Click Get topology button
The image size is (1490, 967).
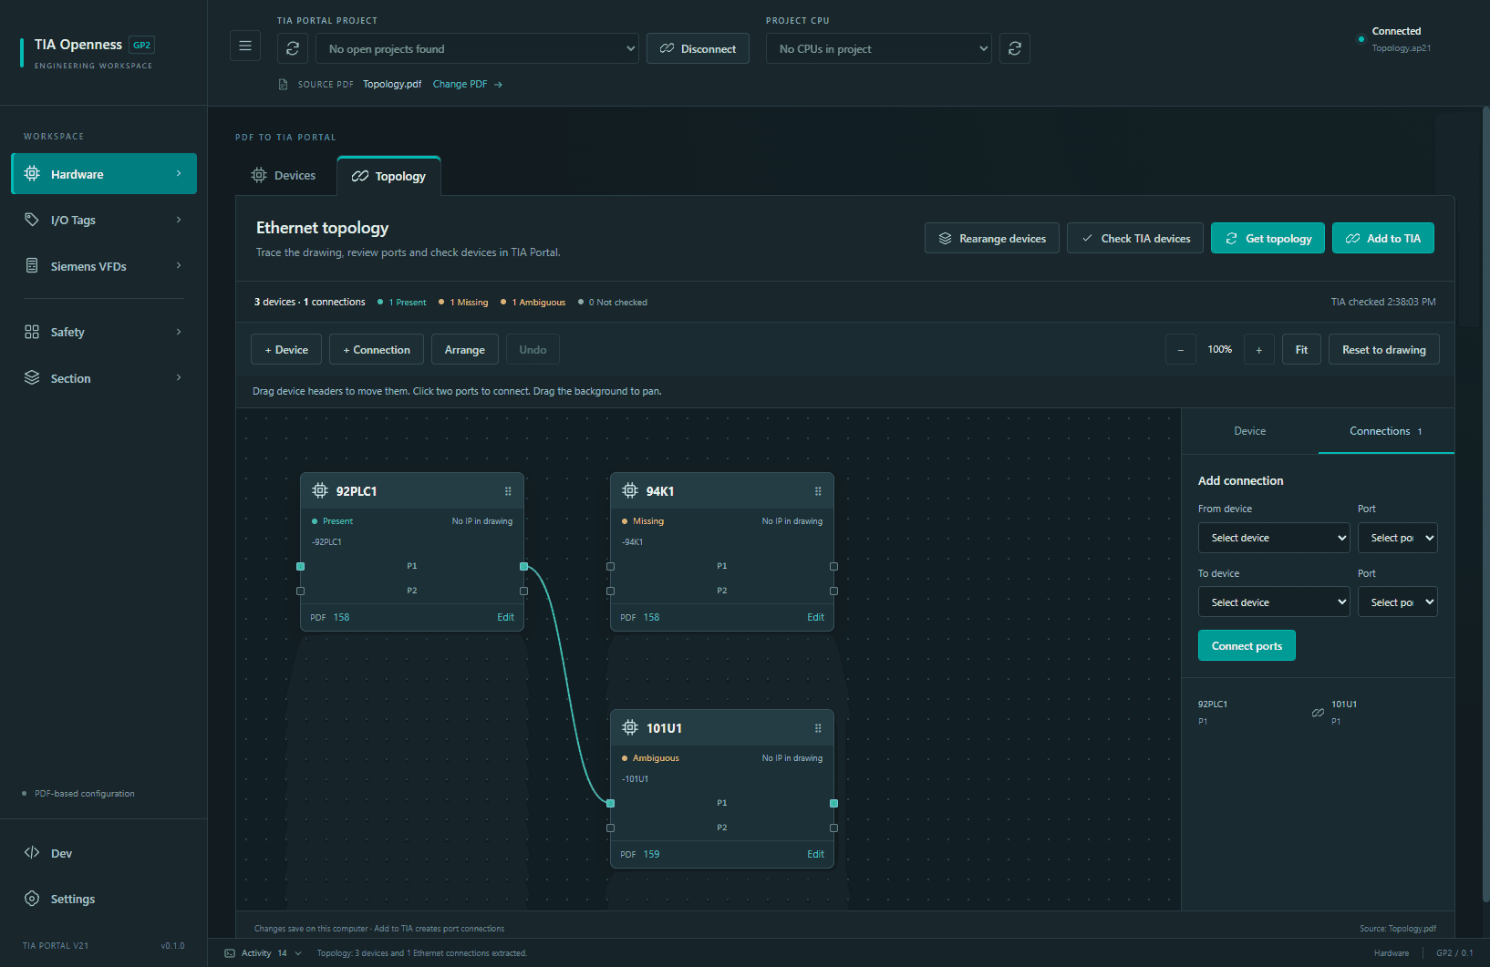tap(1268, 238)
